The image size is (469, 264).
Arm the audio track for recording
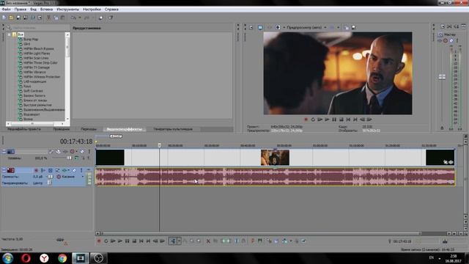[x=36, y=170]
